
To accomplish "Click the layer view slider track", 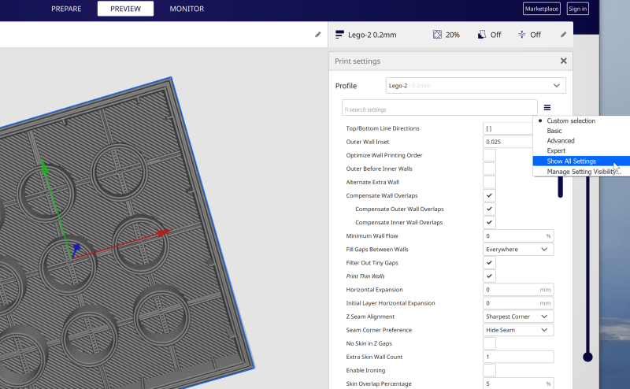I will (587, 265).
